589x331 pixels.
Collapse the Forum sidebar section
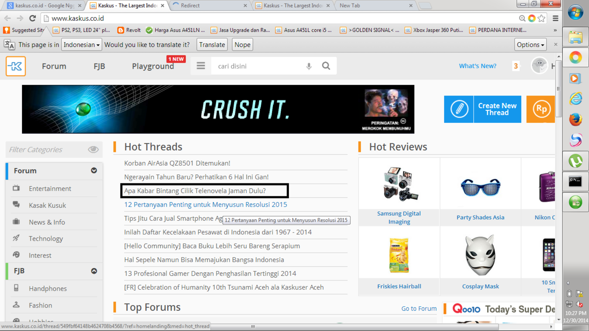click(94, 171)
